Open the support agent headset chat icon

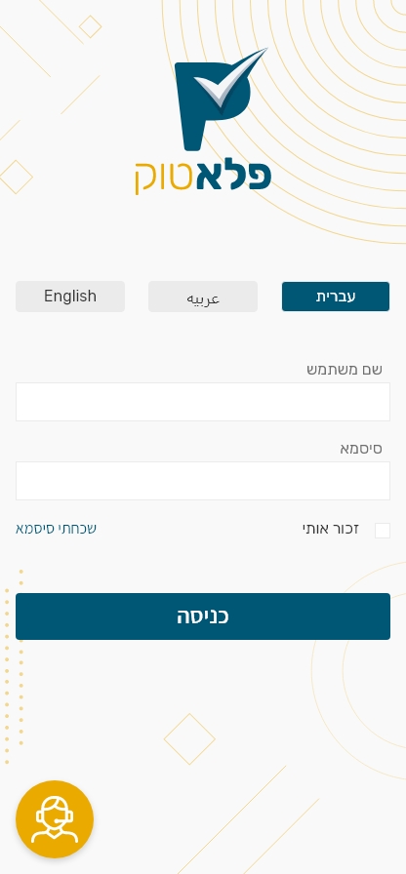pyautogui.click(x=55, y=818)
